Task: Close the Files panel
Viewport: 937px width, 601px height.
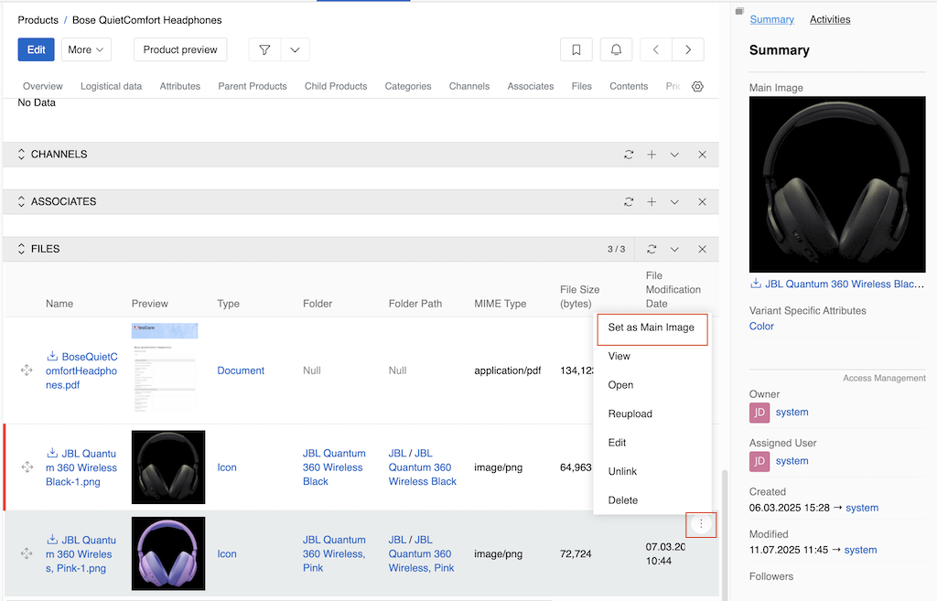Action: (x=702, y=249)
